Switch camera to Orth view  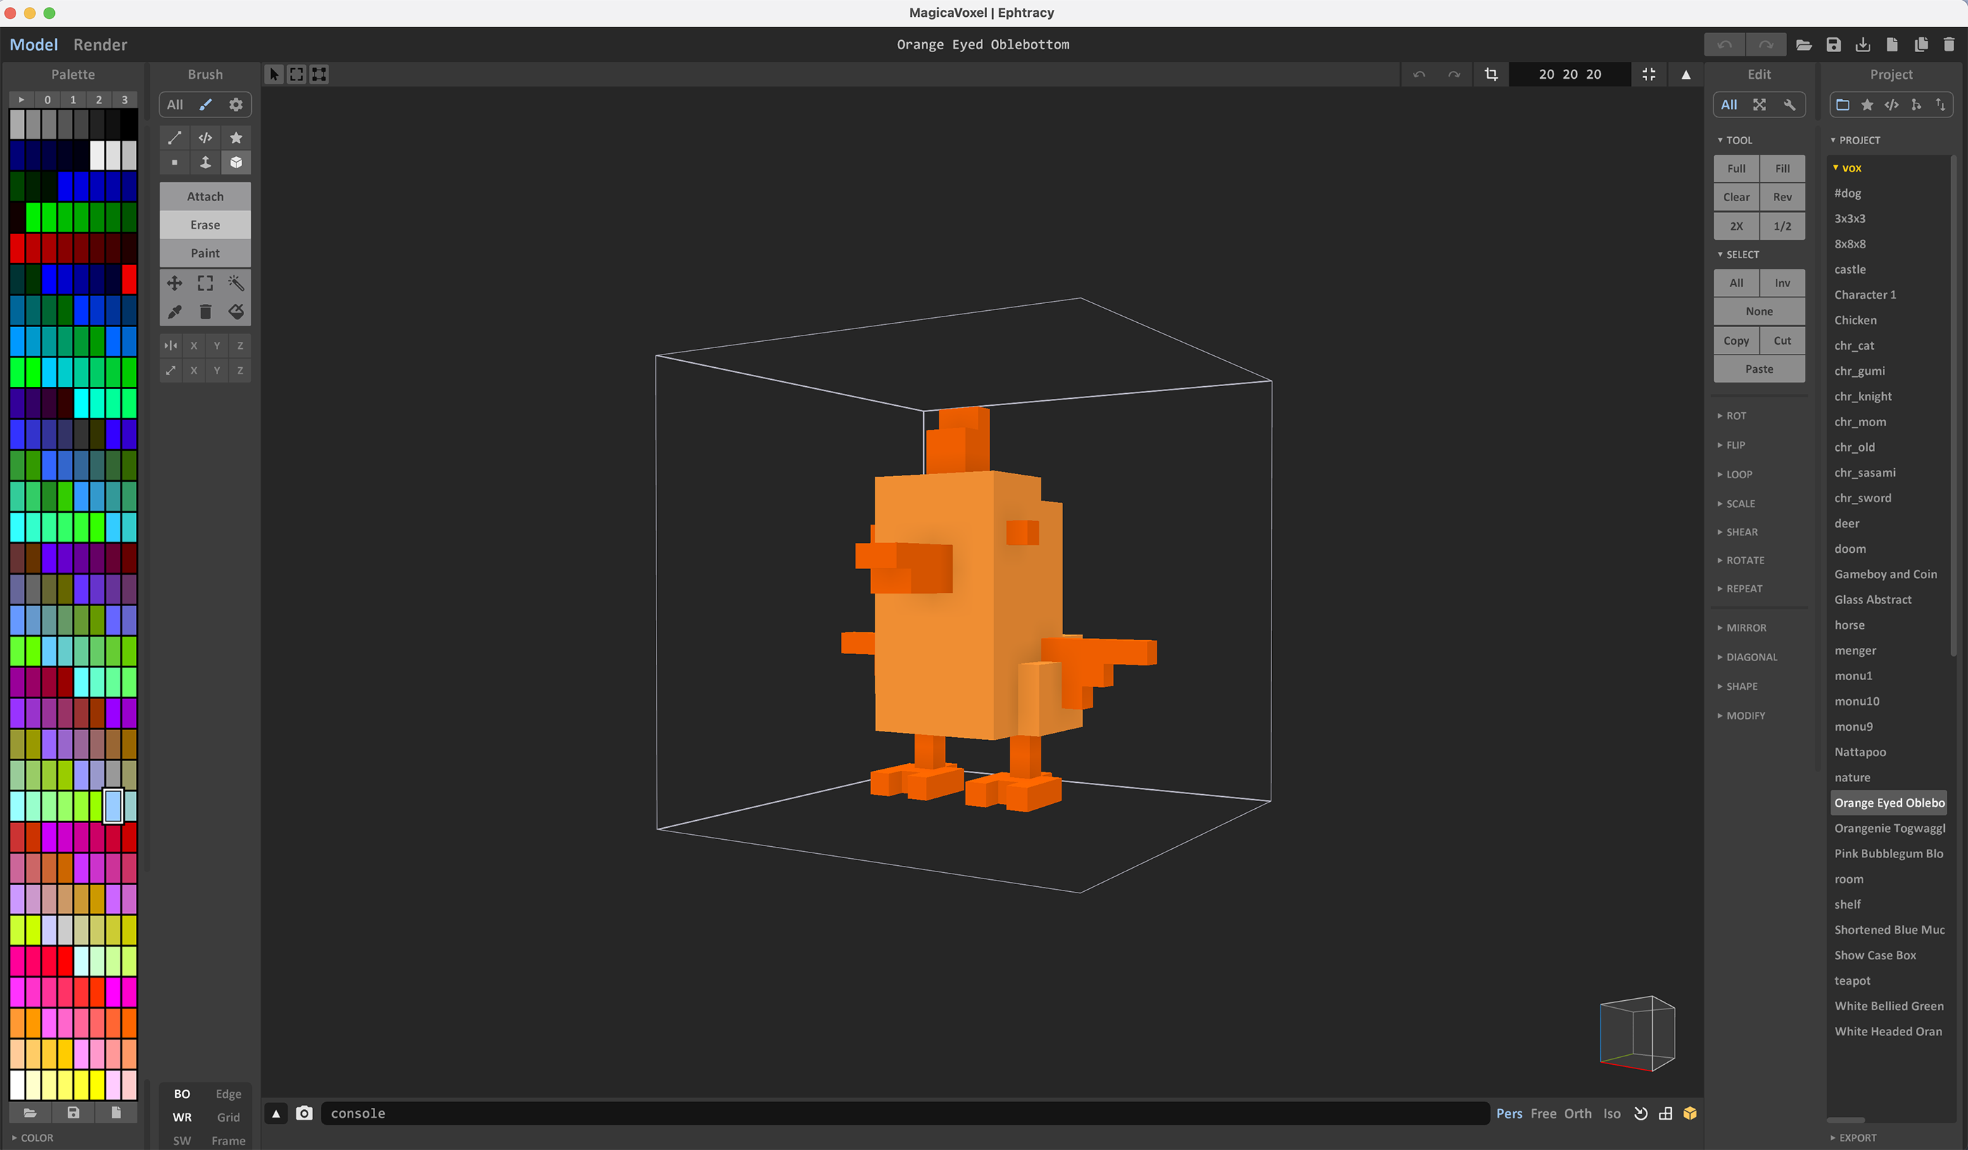pos(1577,1113)
